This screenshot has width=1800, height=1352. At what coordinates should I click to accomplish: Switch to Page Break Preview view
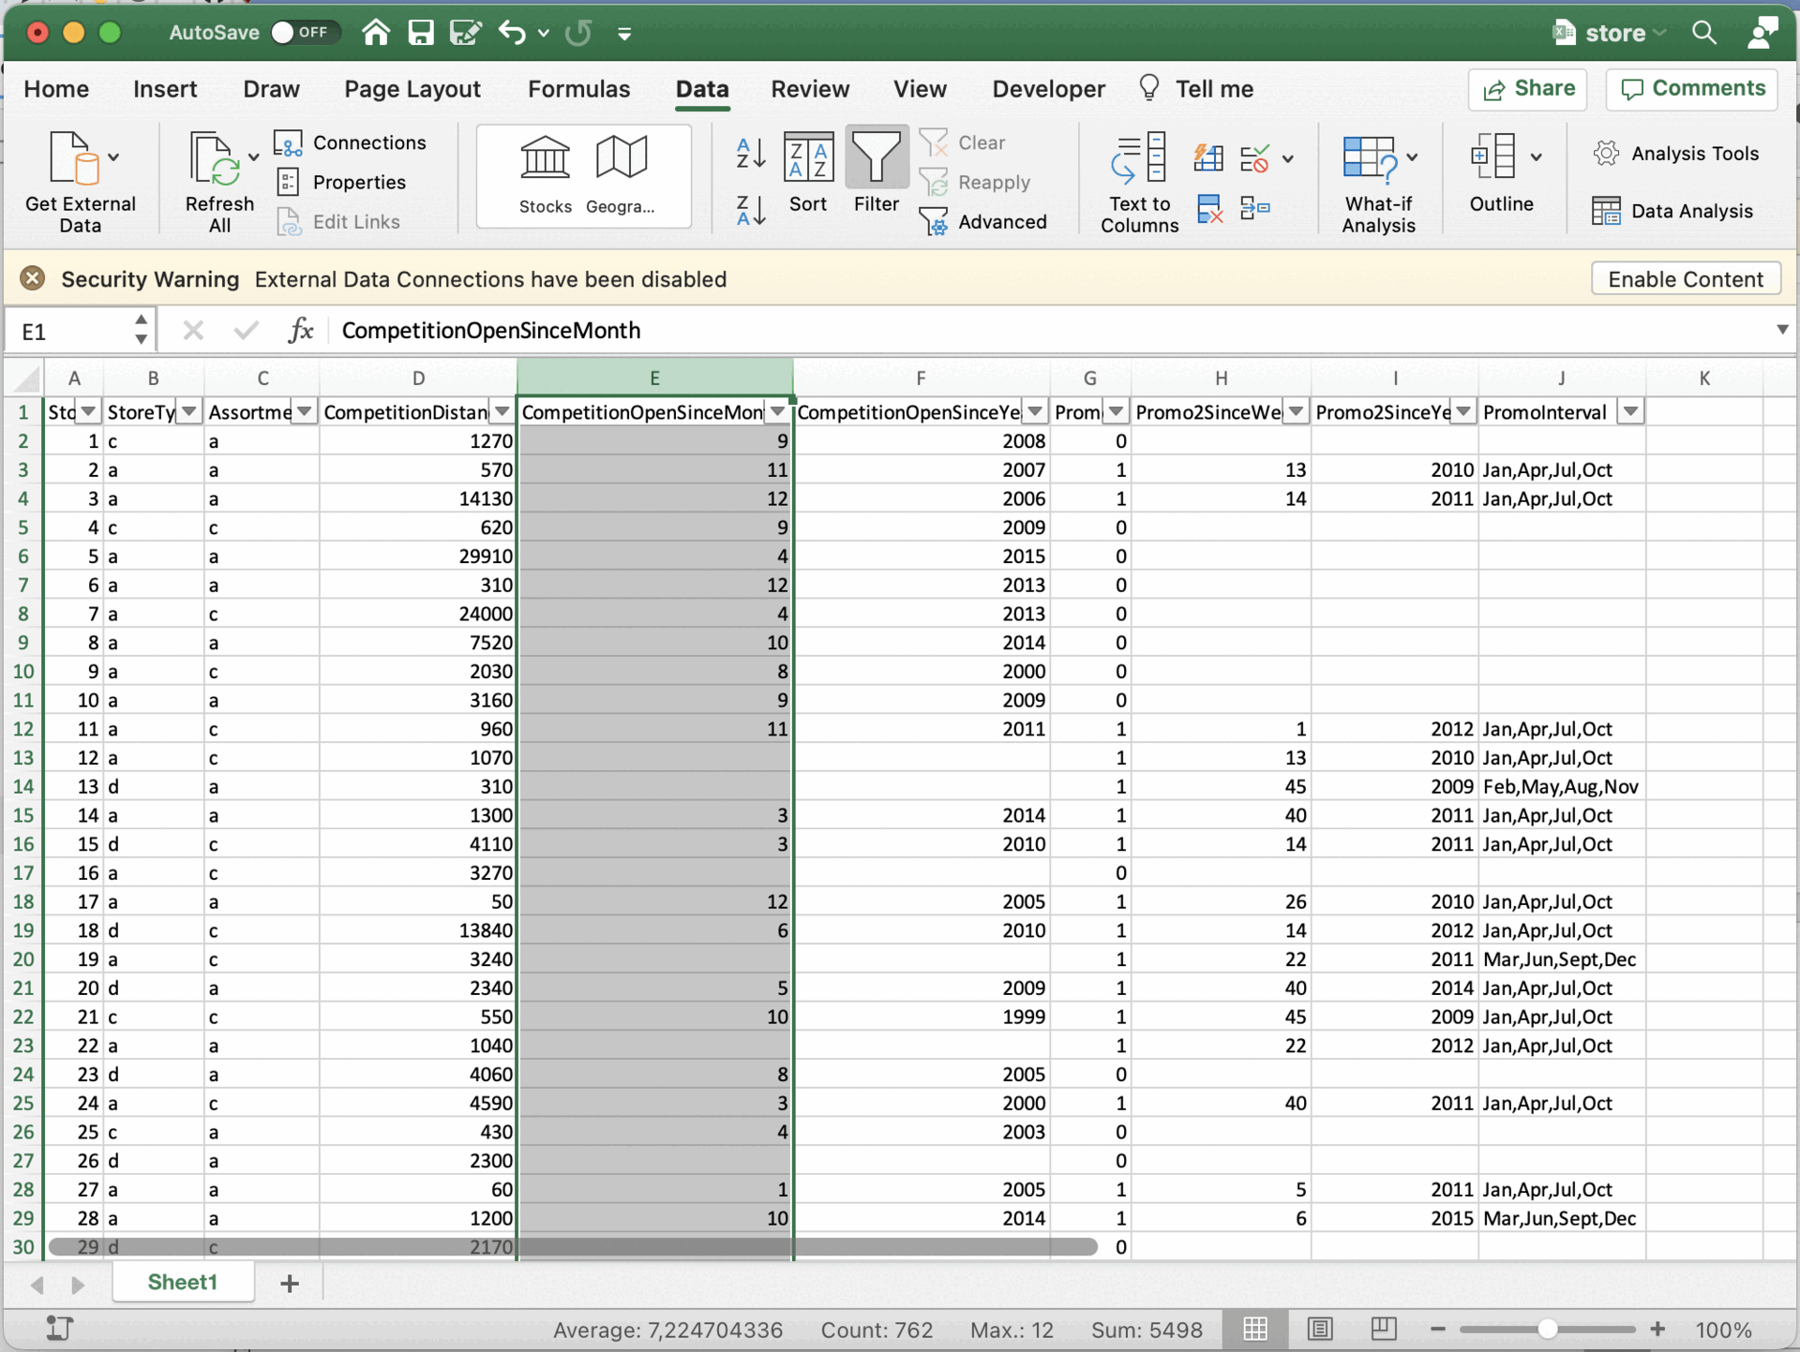1383,1329
